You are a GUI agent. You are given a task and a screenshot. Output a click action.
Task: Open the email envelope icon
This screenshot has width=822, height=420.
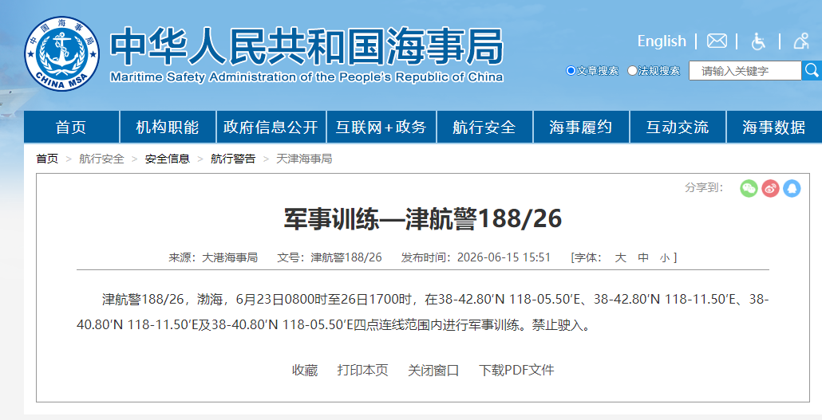[x=717, y=41]
